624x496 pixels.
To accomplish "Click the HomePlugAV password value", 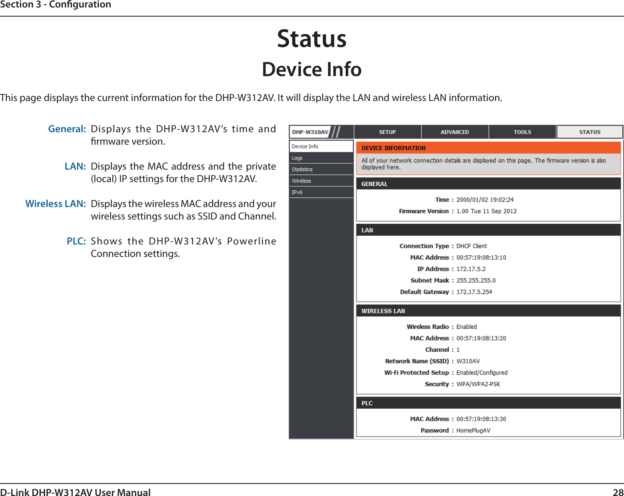I will click(473, 430).
